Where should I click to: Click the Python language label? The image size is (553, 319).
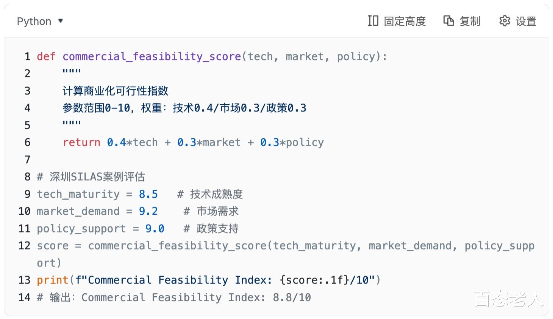click(34, 21)
